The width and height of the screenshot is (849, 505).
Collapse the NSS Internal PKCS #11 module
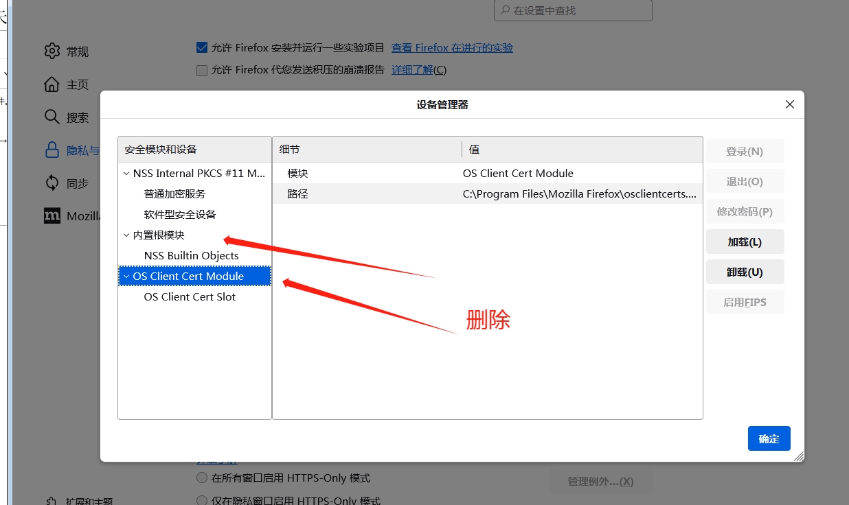pos(126,174)
